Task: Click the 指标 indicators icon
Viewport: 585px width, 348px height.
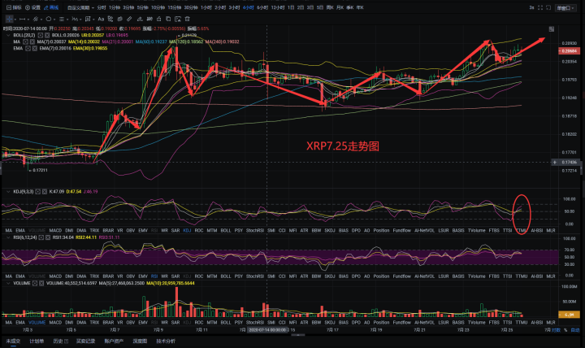Action: tap(10, 7)
